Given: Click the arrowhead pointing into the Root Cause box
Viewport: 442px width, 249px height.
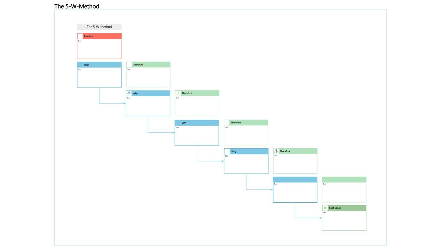Looking at the screenshot, I should 320,218.
